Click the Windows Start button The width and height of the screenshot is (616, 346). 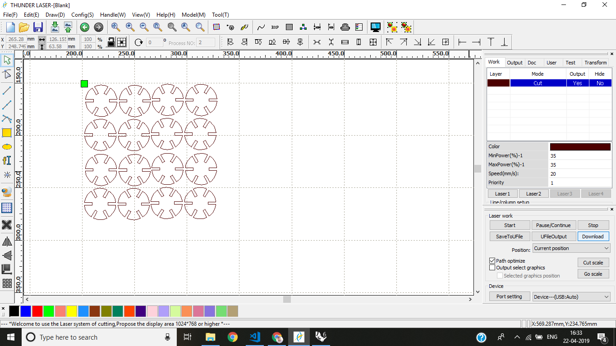[x=10, y=337]
